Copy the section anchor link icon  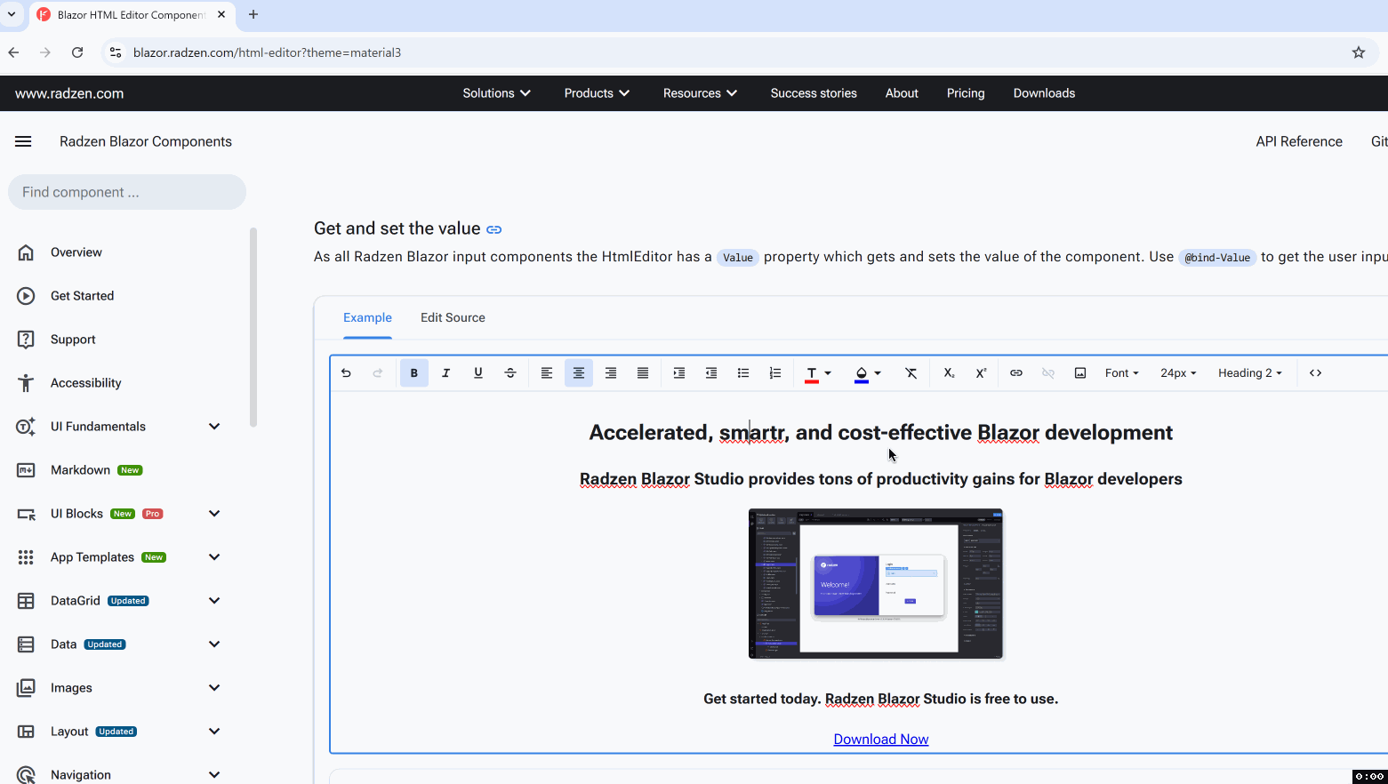[x=494, y=229]
